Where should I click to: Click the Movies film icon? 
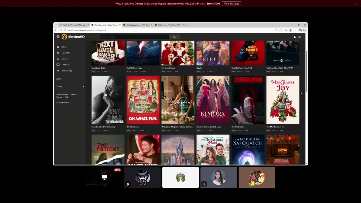58,59
